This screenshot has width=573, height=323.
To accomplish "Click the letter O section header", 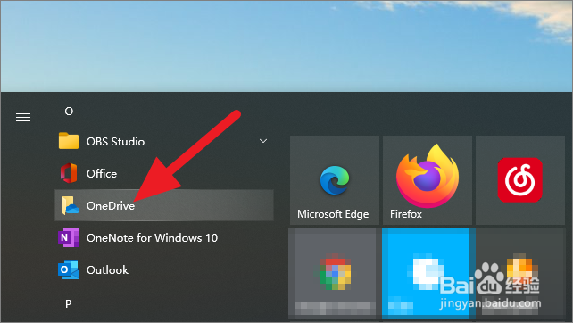I will pyautogui.click(x=69, y=111).
